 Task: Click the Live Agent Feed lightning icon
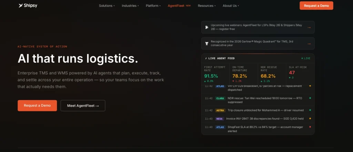coord(206,58)
